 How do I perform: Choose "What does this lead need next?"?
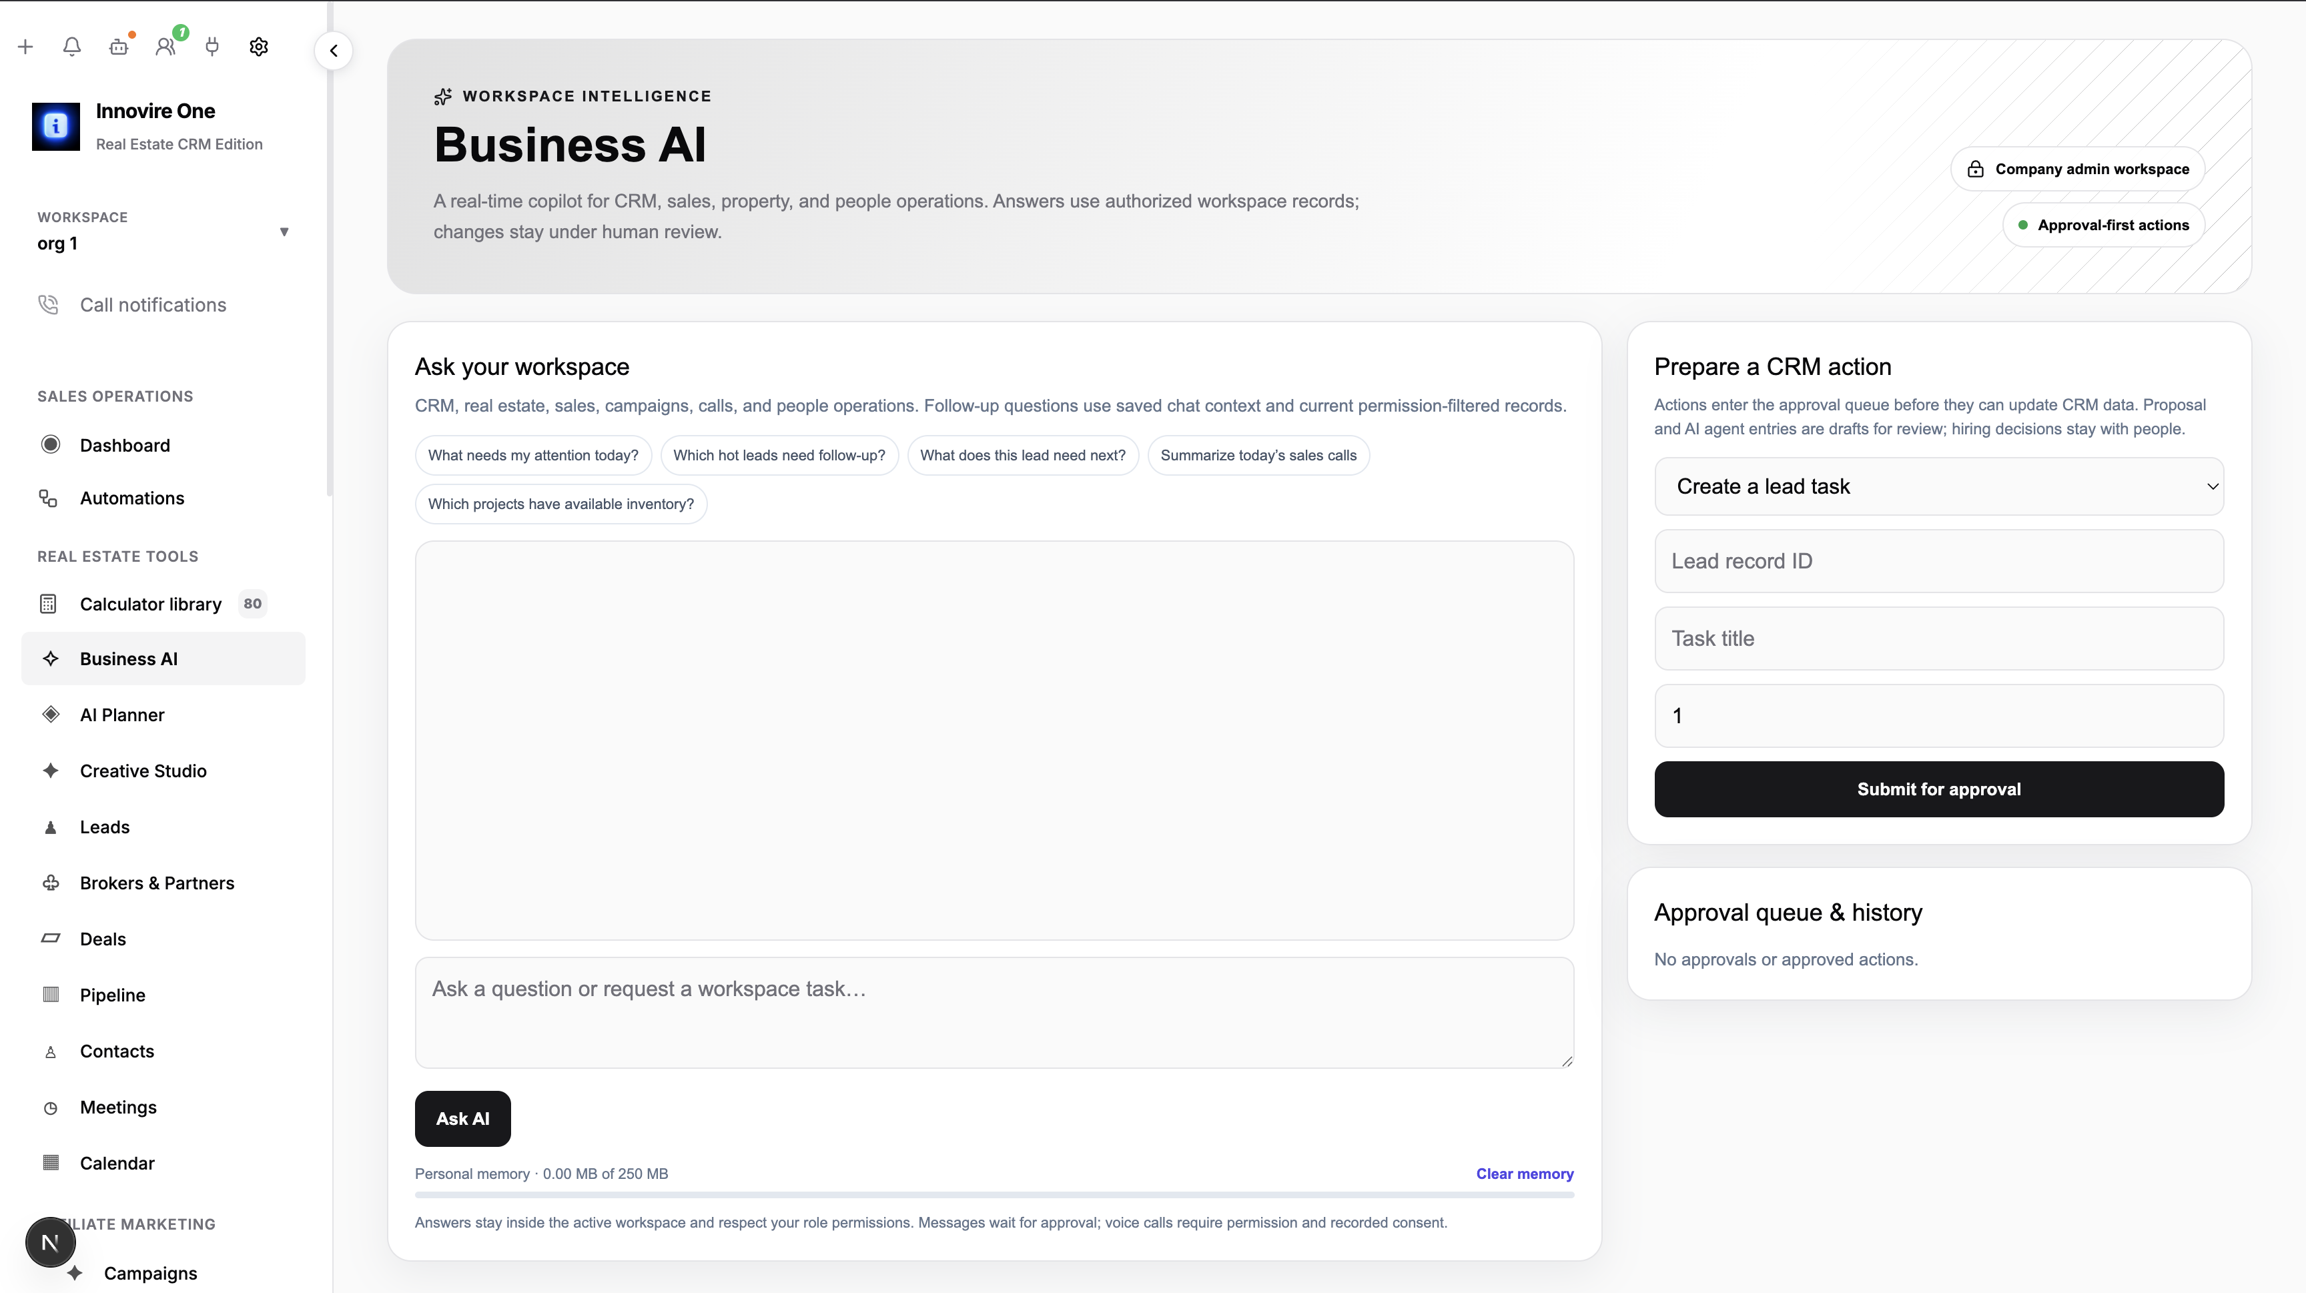click(1022, 456)
